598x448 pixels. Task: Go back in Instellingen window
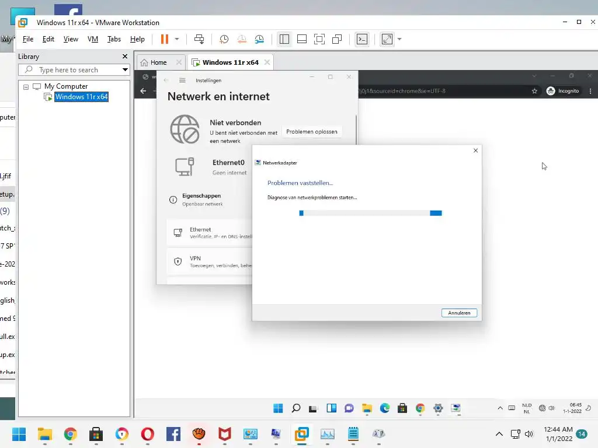[166, 80]
